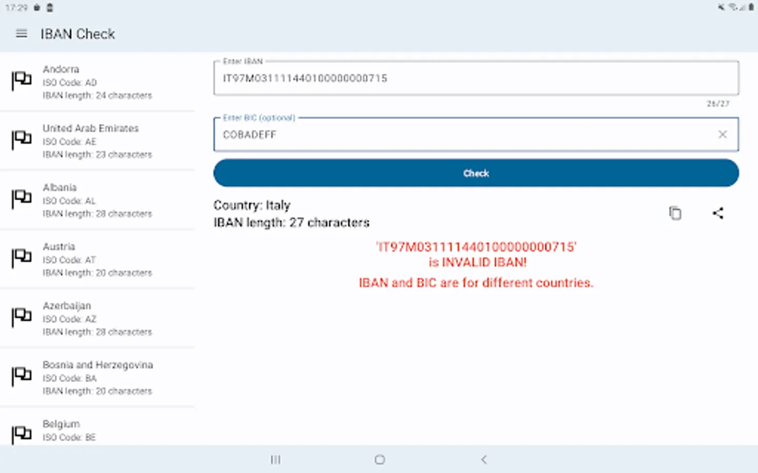Tap the Andorra flag icon
Image resolution: width=758 pixels, height=473 pixels.
coord(22,81)
